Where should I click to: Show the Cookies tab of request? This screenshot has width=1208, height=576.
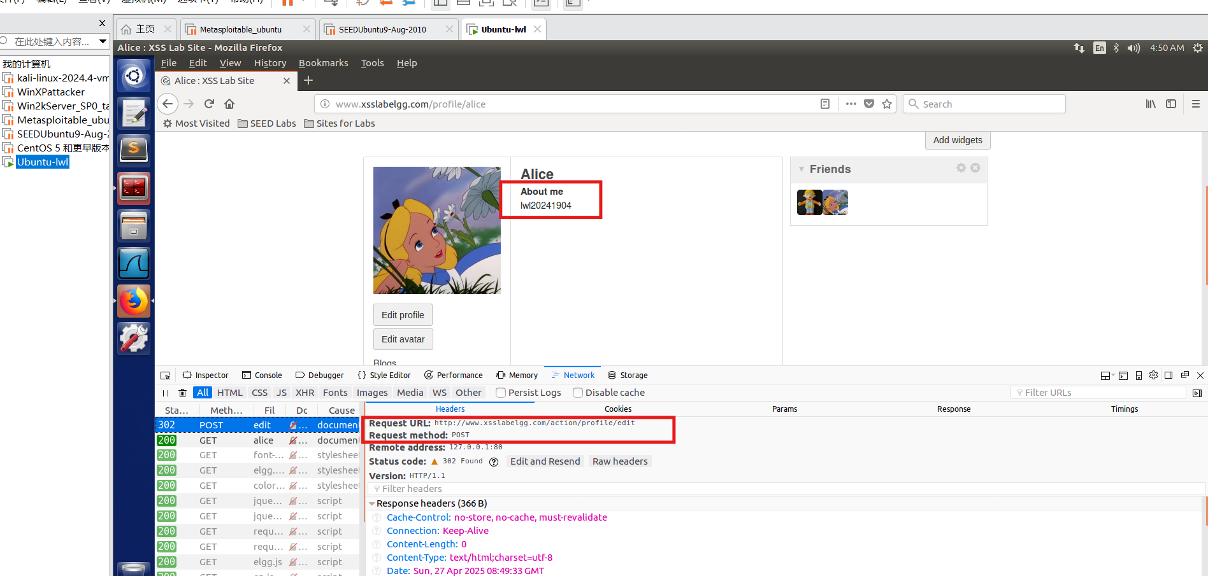618,409
